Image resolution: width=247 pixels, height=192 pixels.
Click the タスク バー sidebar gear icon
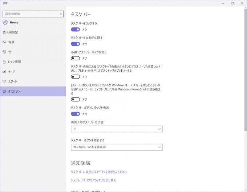4,91
